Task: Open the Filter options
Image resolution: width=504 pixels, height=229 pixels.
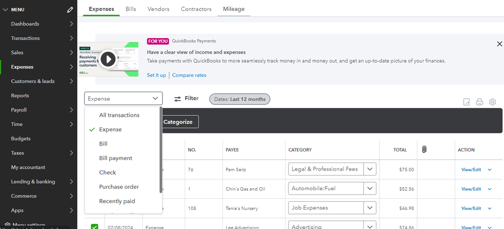Action: pyautogui.click(x=186, y=99)
